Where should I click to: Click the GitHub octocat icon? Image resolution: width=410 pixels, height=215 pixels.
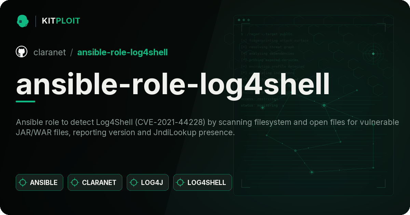coord(22,52)
